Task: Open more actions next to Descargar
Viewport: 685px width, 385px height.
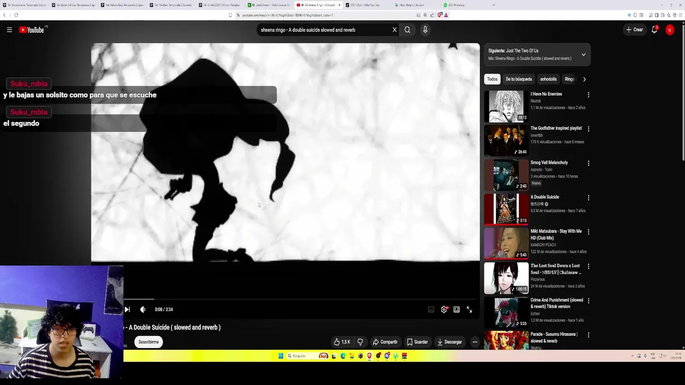Action: [475, 342]
